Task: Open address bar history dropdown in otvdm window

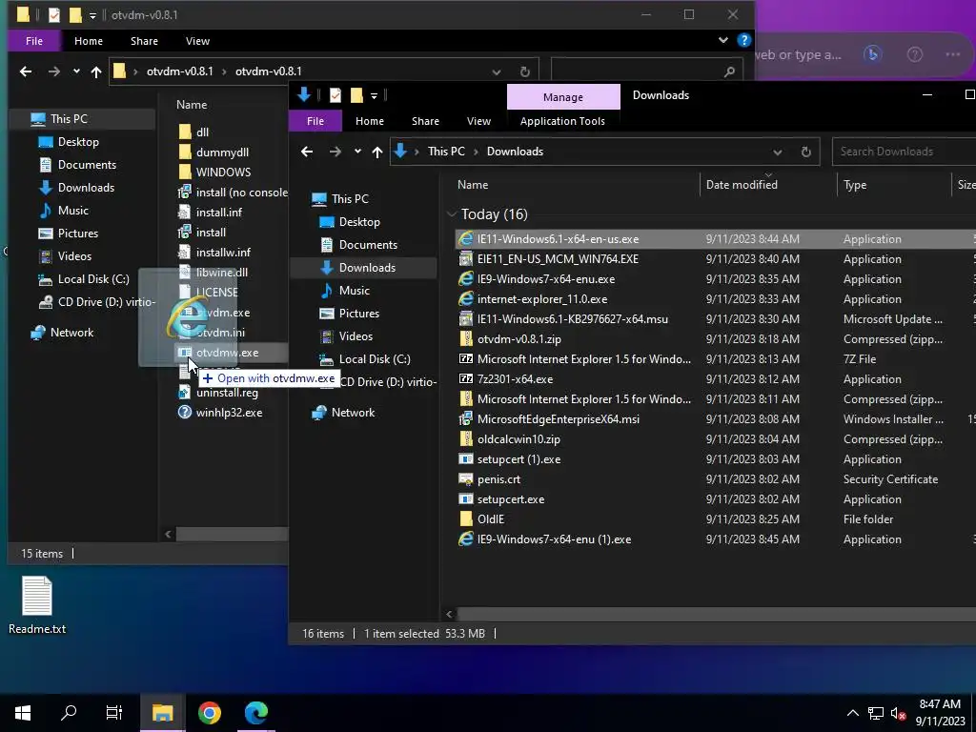Action: pyautogui.click(x=496, y=71)
